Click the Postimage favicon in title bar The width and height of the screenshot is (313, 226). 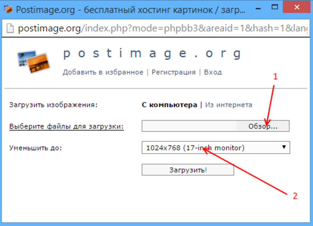coord(8,9)
